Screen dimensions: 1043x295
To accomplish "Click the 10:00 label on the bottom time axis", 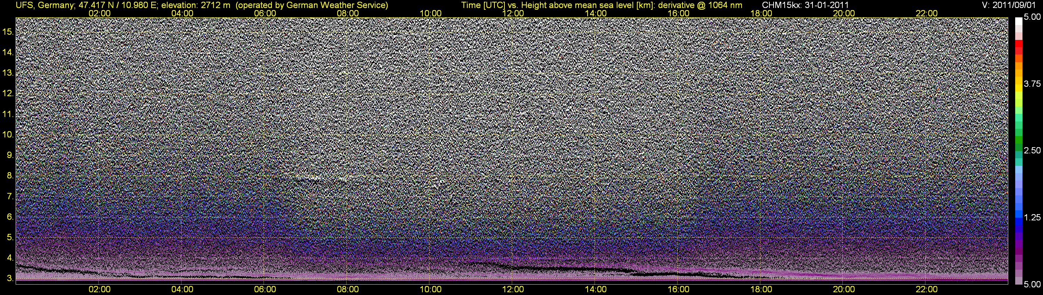I will (430, 289).
